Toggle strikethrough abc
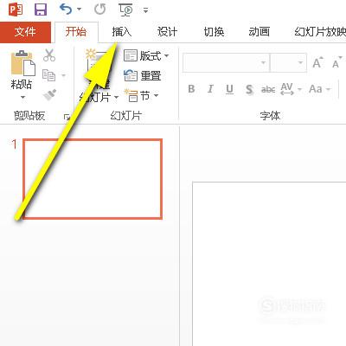 268,89
